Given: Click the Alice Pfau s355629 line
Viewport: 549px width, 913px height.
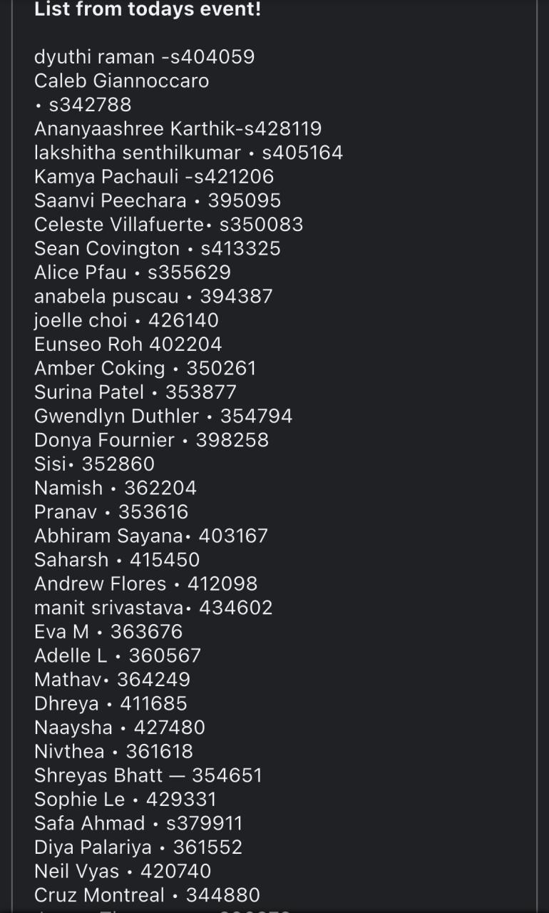Looking at the screenshot, I should (133, 272).
